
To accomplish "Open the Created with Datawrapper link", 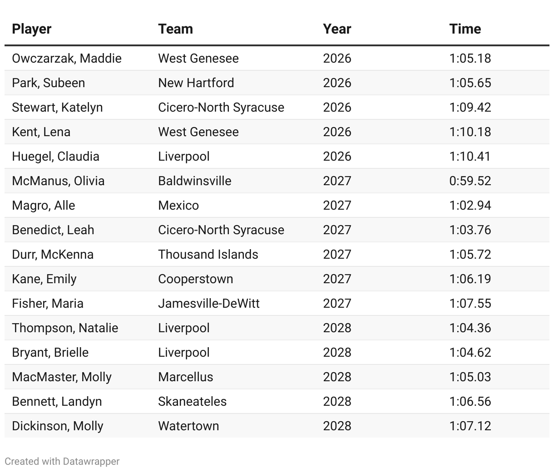I will (x=62, y=461).
